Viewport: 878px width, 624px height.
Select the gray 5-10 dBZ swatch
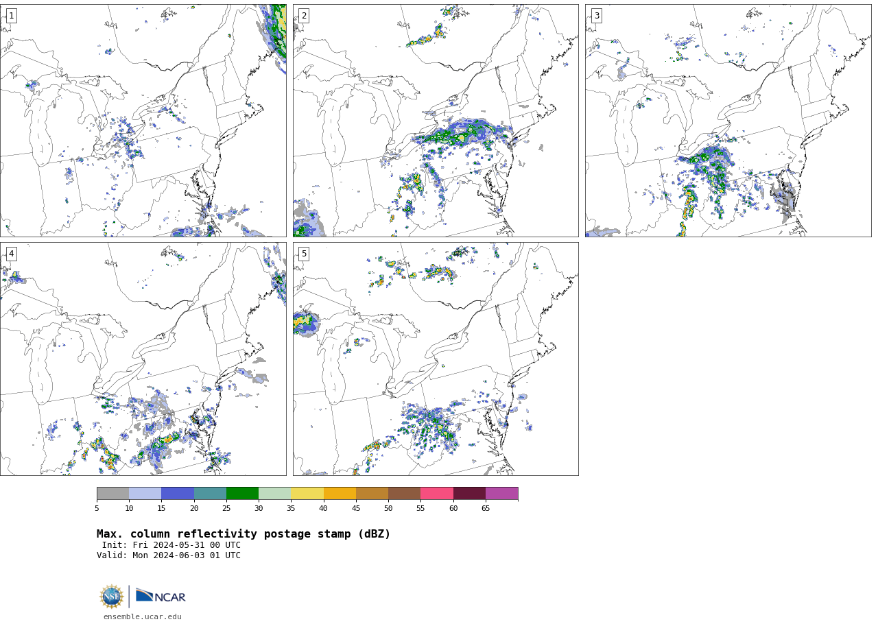(x=112, y=494)
